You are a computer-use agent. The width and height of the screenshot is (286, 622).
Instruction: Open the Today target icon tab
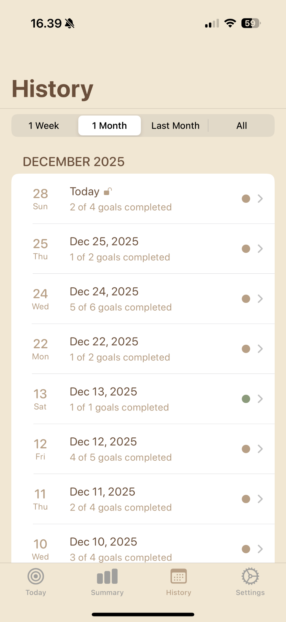click(36, 577)
